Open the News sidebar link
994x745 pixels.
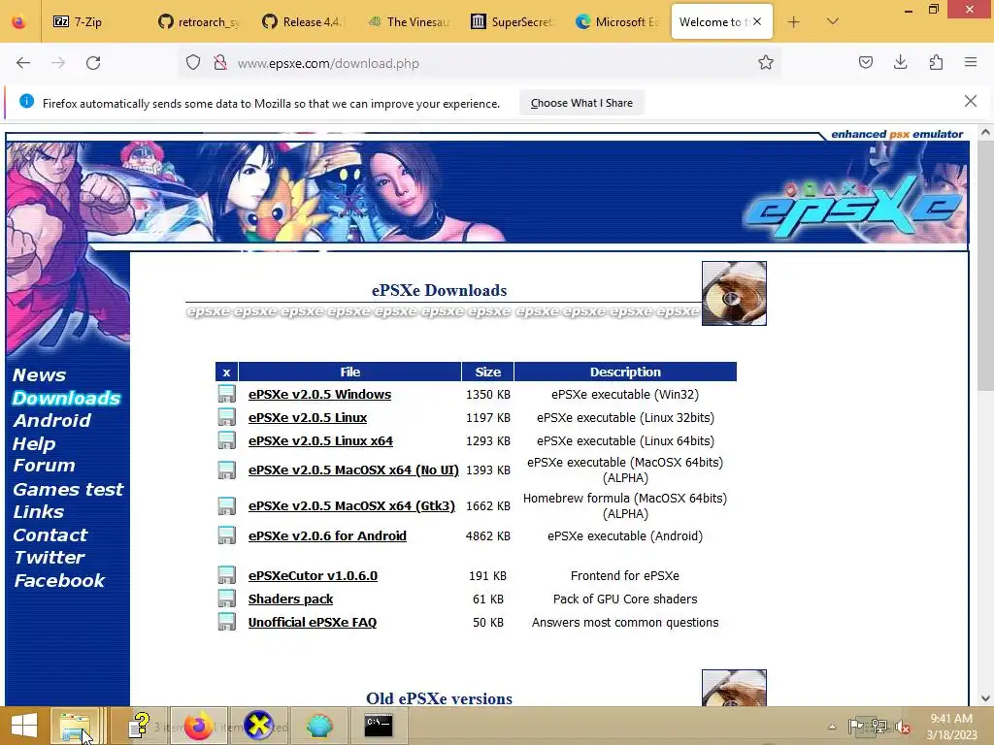39,375
